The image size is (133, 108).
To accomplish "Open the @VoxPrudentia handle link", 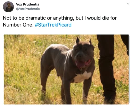I will click(x=28, y=9).
